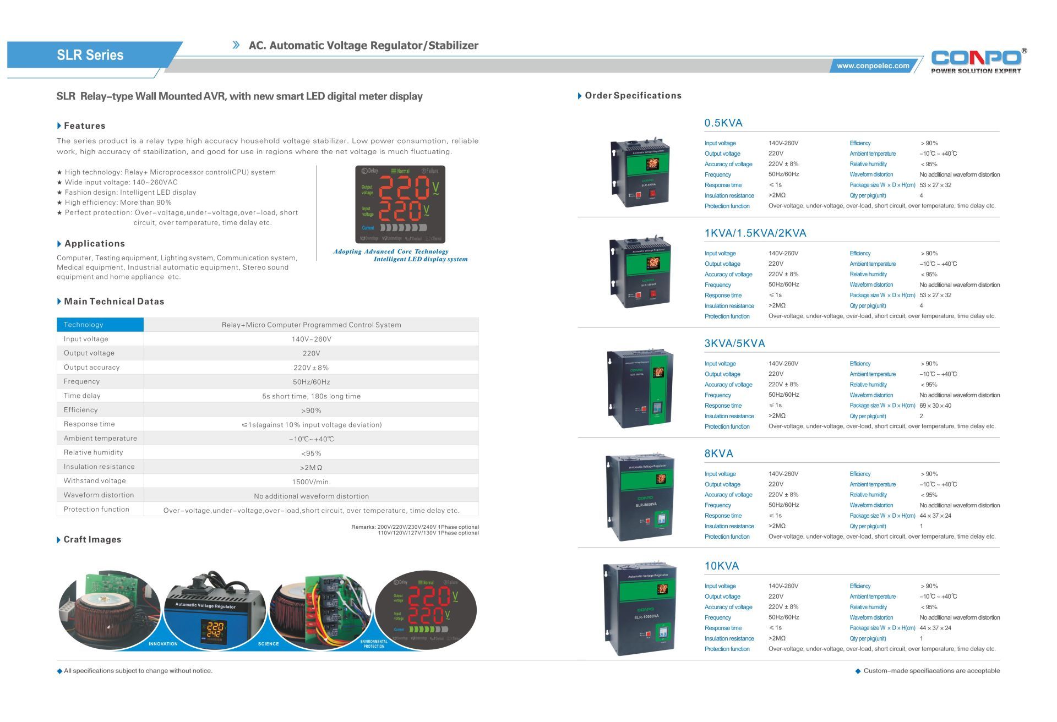Click the Ambient temperature label in main table
Image resolution: width=1057 pixels, height=722 pixels.
point(100,439)
